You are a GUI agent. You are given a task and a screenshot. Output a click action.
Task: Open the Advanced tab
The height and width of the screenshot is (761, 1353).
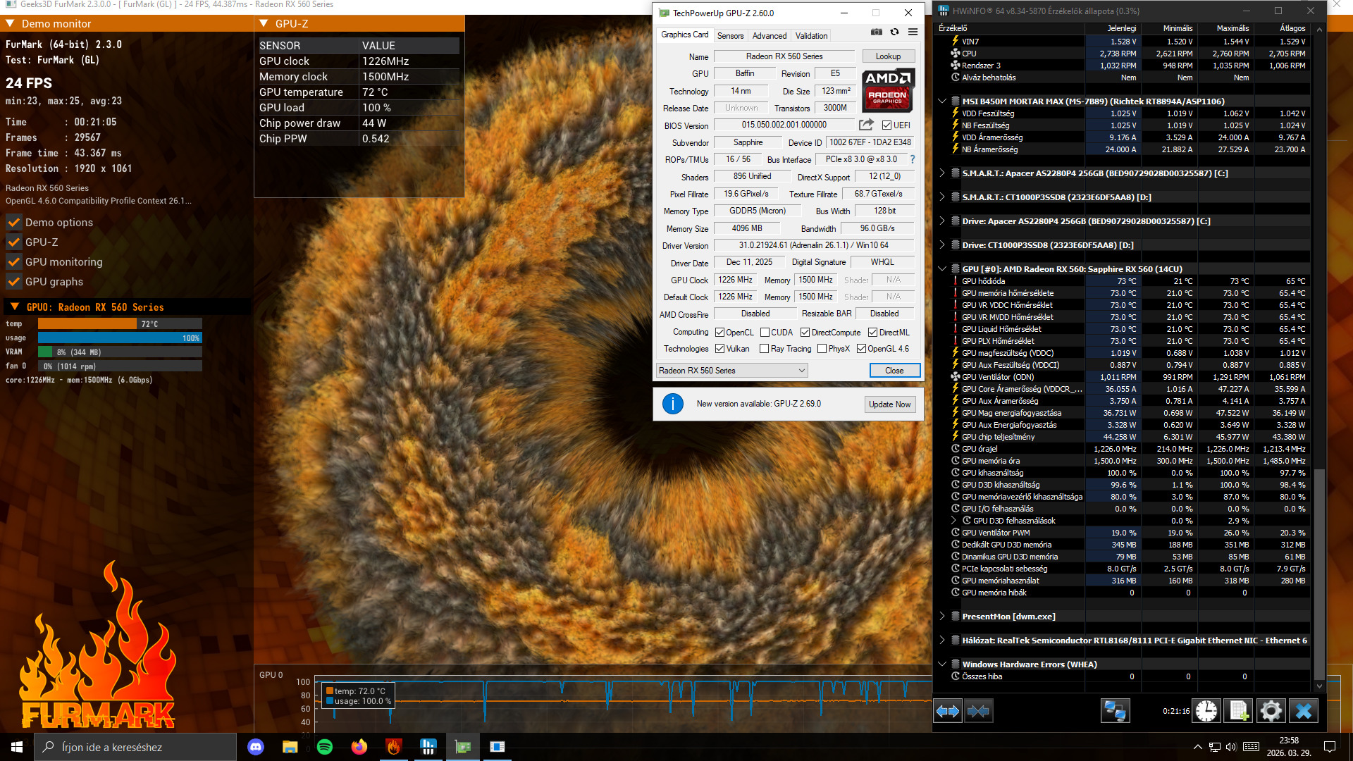[769, 36]
